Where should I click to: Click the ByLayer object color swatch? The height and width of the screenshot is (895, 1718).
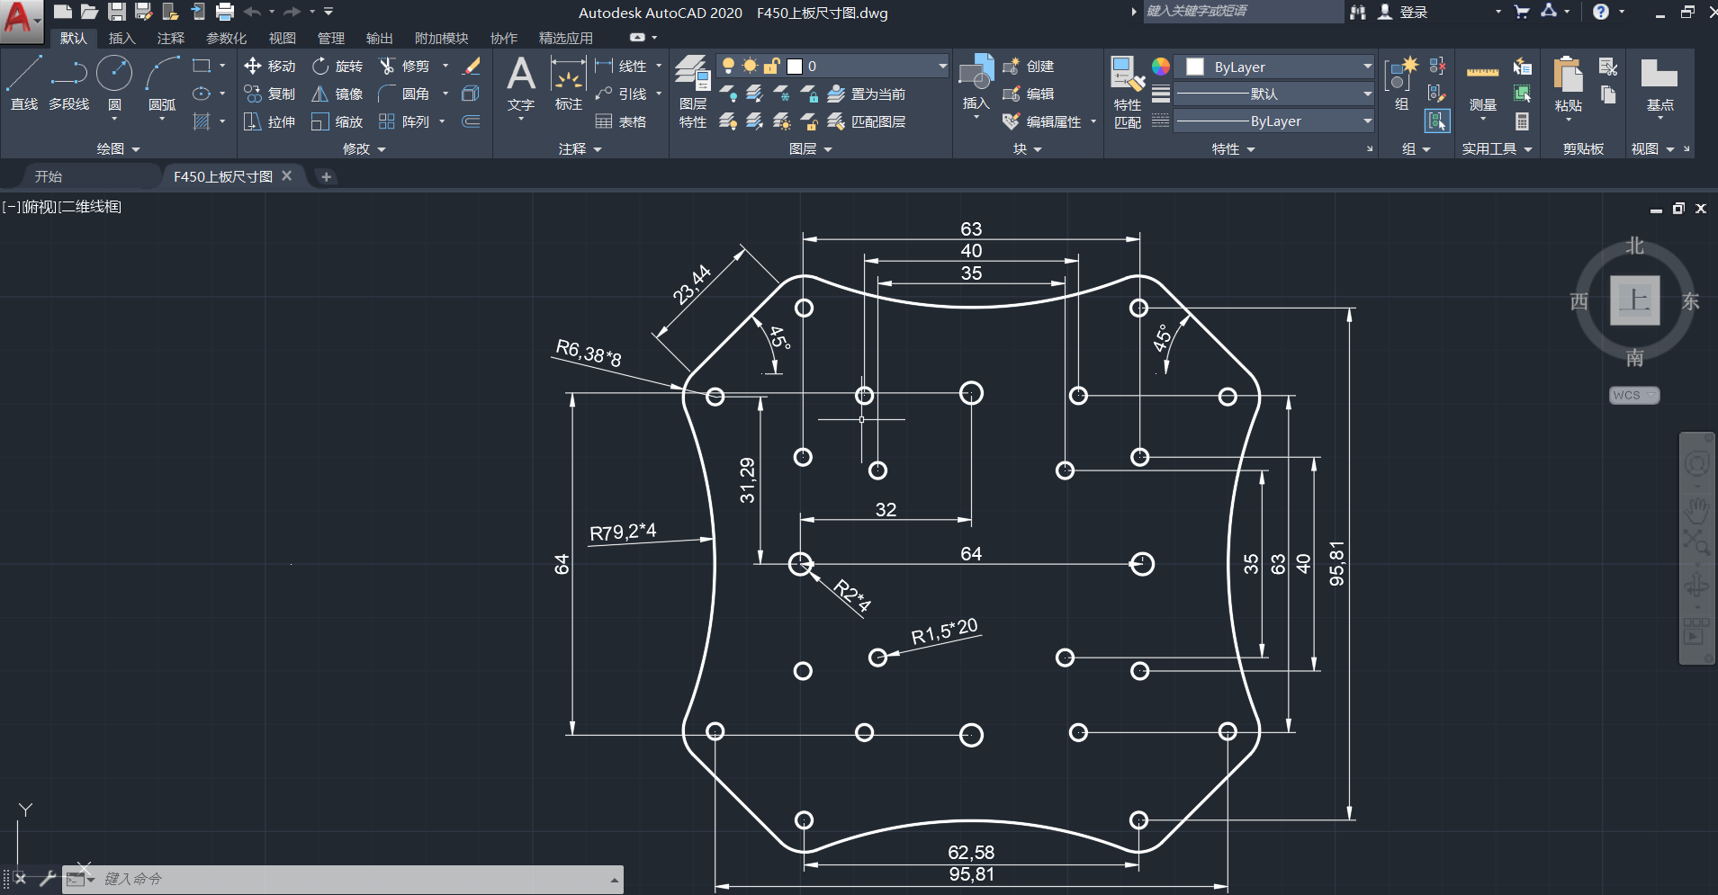(x=1195, y=67)
